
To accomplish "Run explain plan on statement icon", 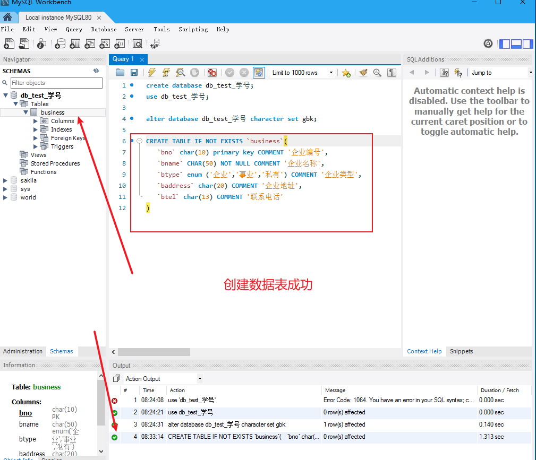I will (x=181, y=72).
